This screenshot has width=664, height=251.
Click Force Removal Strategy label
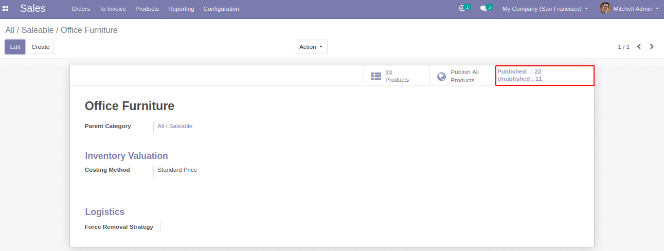(x=119, y=227)
